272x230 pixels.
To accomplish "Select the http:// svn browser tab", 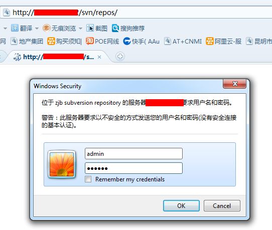I will (54, 57).
